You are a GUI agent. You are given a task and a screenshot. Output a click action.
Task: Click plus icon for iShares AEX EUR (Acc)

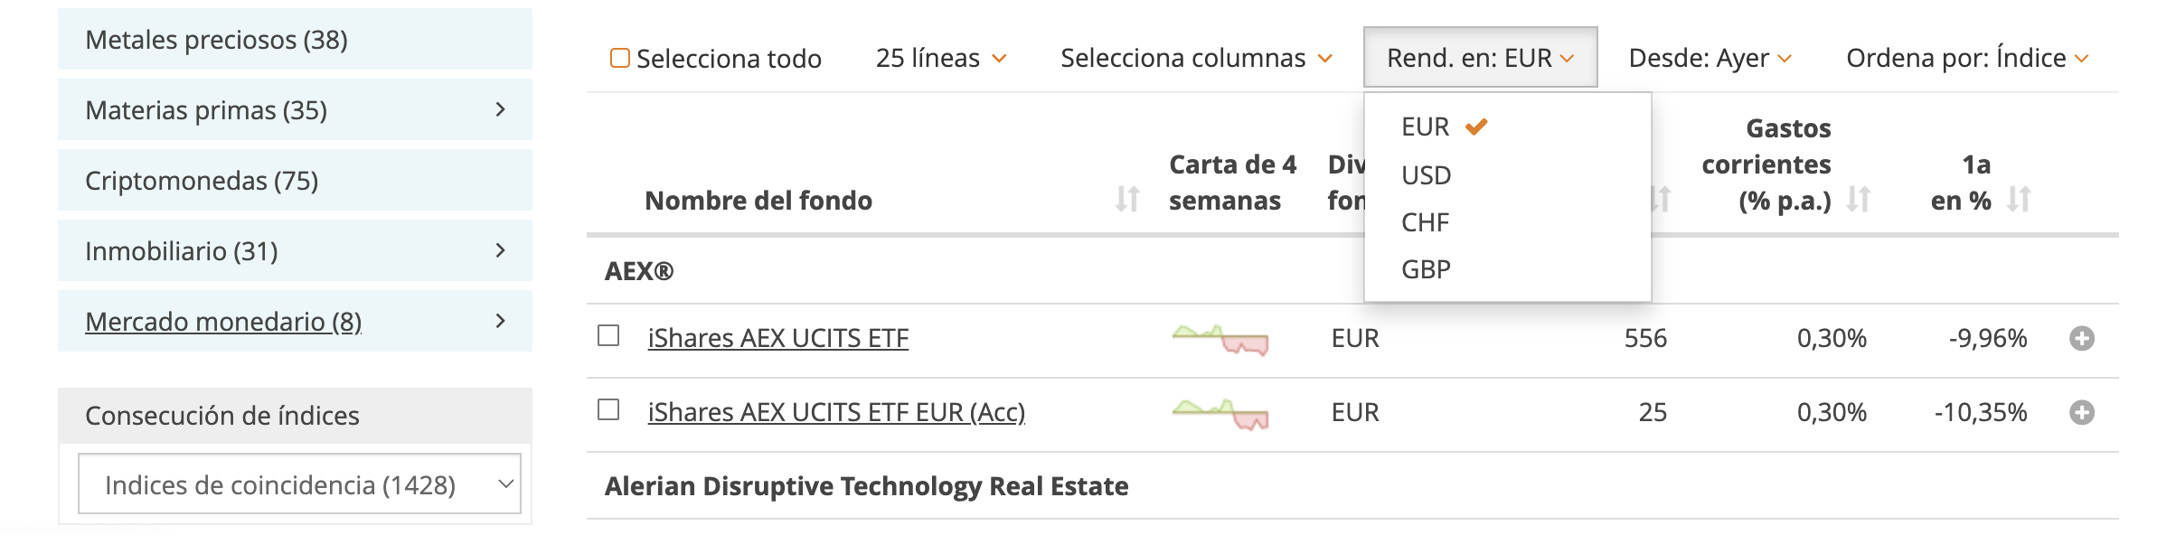tap(2082, 413)
